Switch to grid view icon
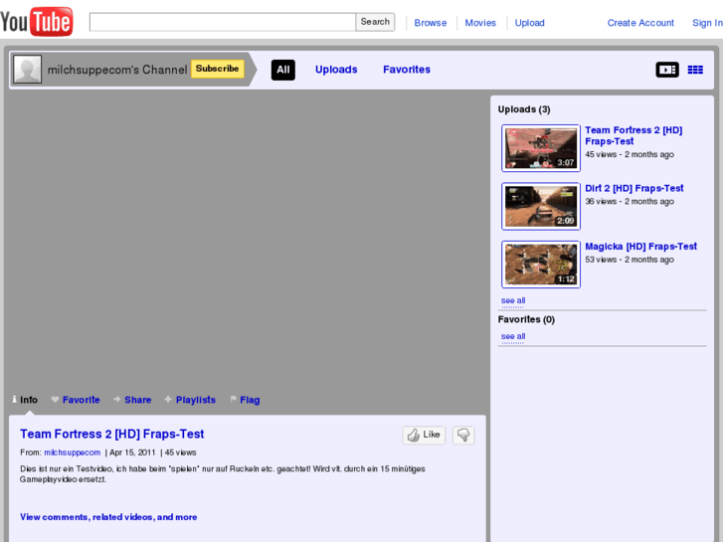The height and width of the screenshot is (542, 723). coord(695,70)
